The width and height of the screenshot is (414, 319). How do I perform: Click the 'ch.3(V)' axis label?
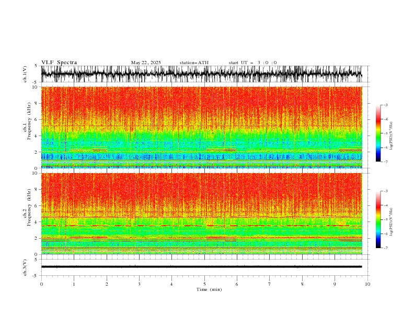coord(25,267)
